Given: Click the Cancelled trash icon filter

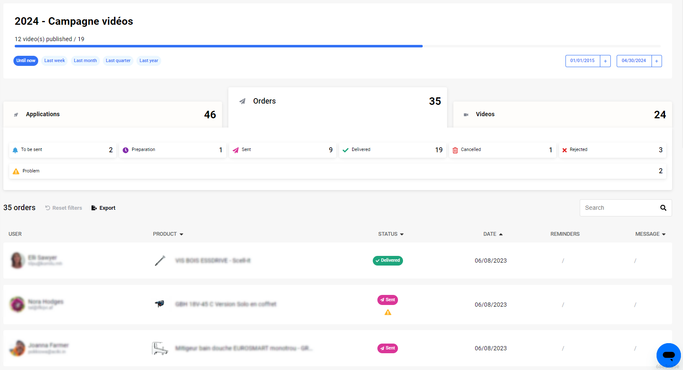Looking at the screenshot, I should [x=455, y=150].
